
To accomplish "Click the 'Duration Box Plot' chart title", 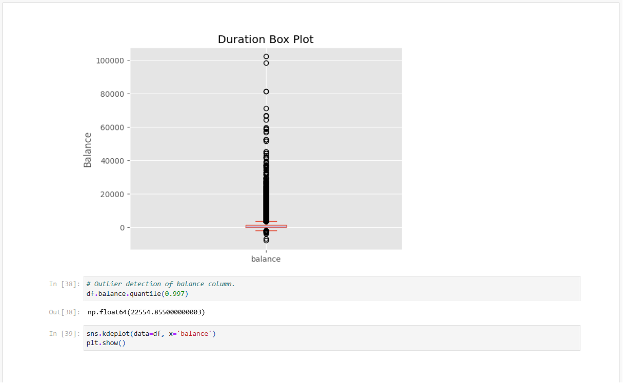I will pyautogui.click(x=265, y=39).
